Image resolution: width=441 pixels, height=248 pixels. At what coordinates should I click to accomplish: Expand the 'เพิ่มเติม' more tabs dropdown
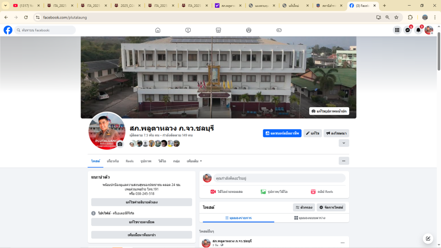pyautogui.click(x=194, y=161)
